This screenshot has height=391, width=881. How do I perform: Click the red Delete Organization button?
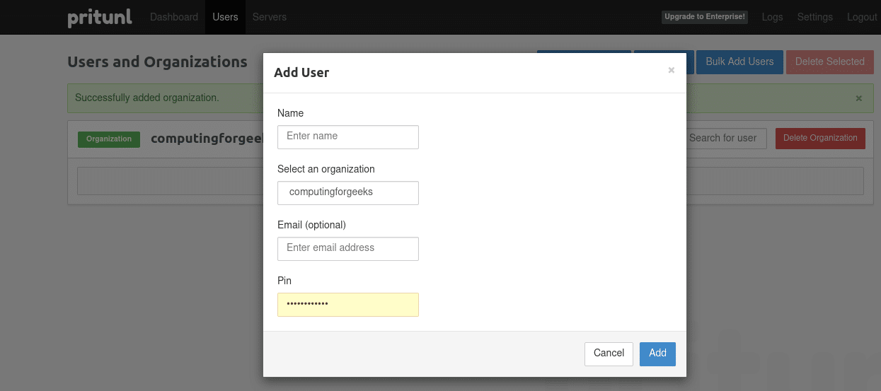pos(819,138)
